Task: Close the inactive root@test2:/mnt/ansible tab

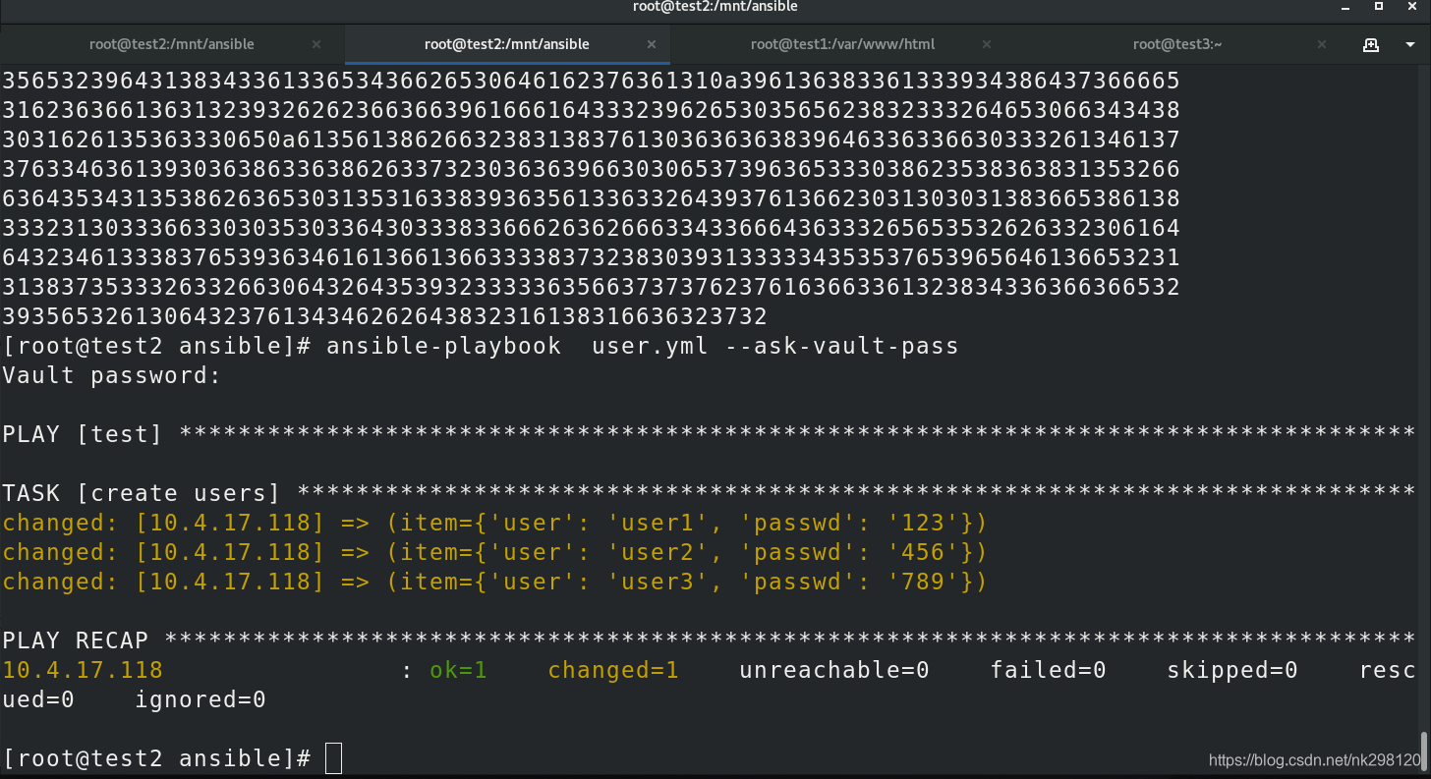Action: [x=316, y=44]
